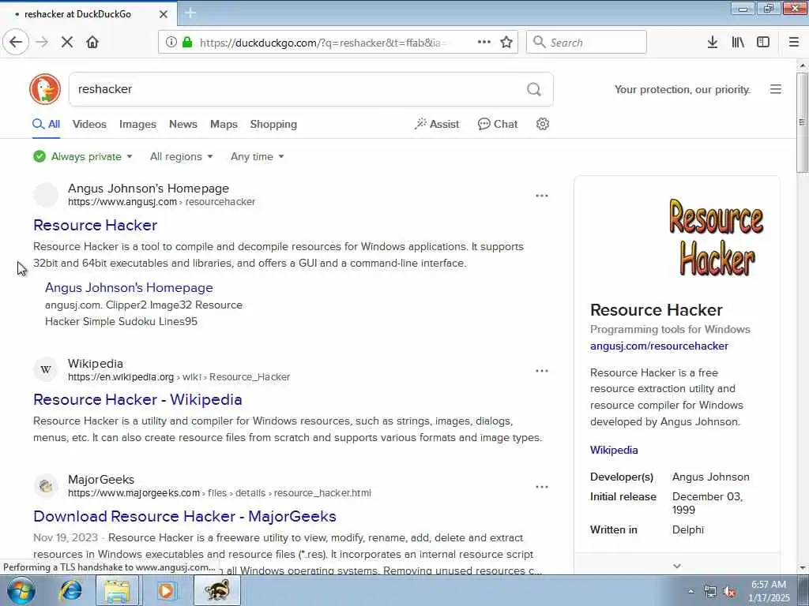
Task: Open options for Wikipedia result
Action: coord(542,371)
